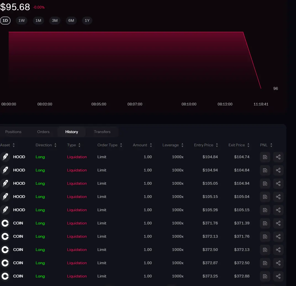296x286 pixels.
Task: Switch to the Orders tab
Action: [43, 132]
